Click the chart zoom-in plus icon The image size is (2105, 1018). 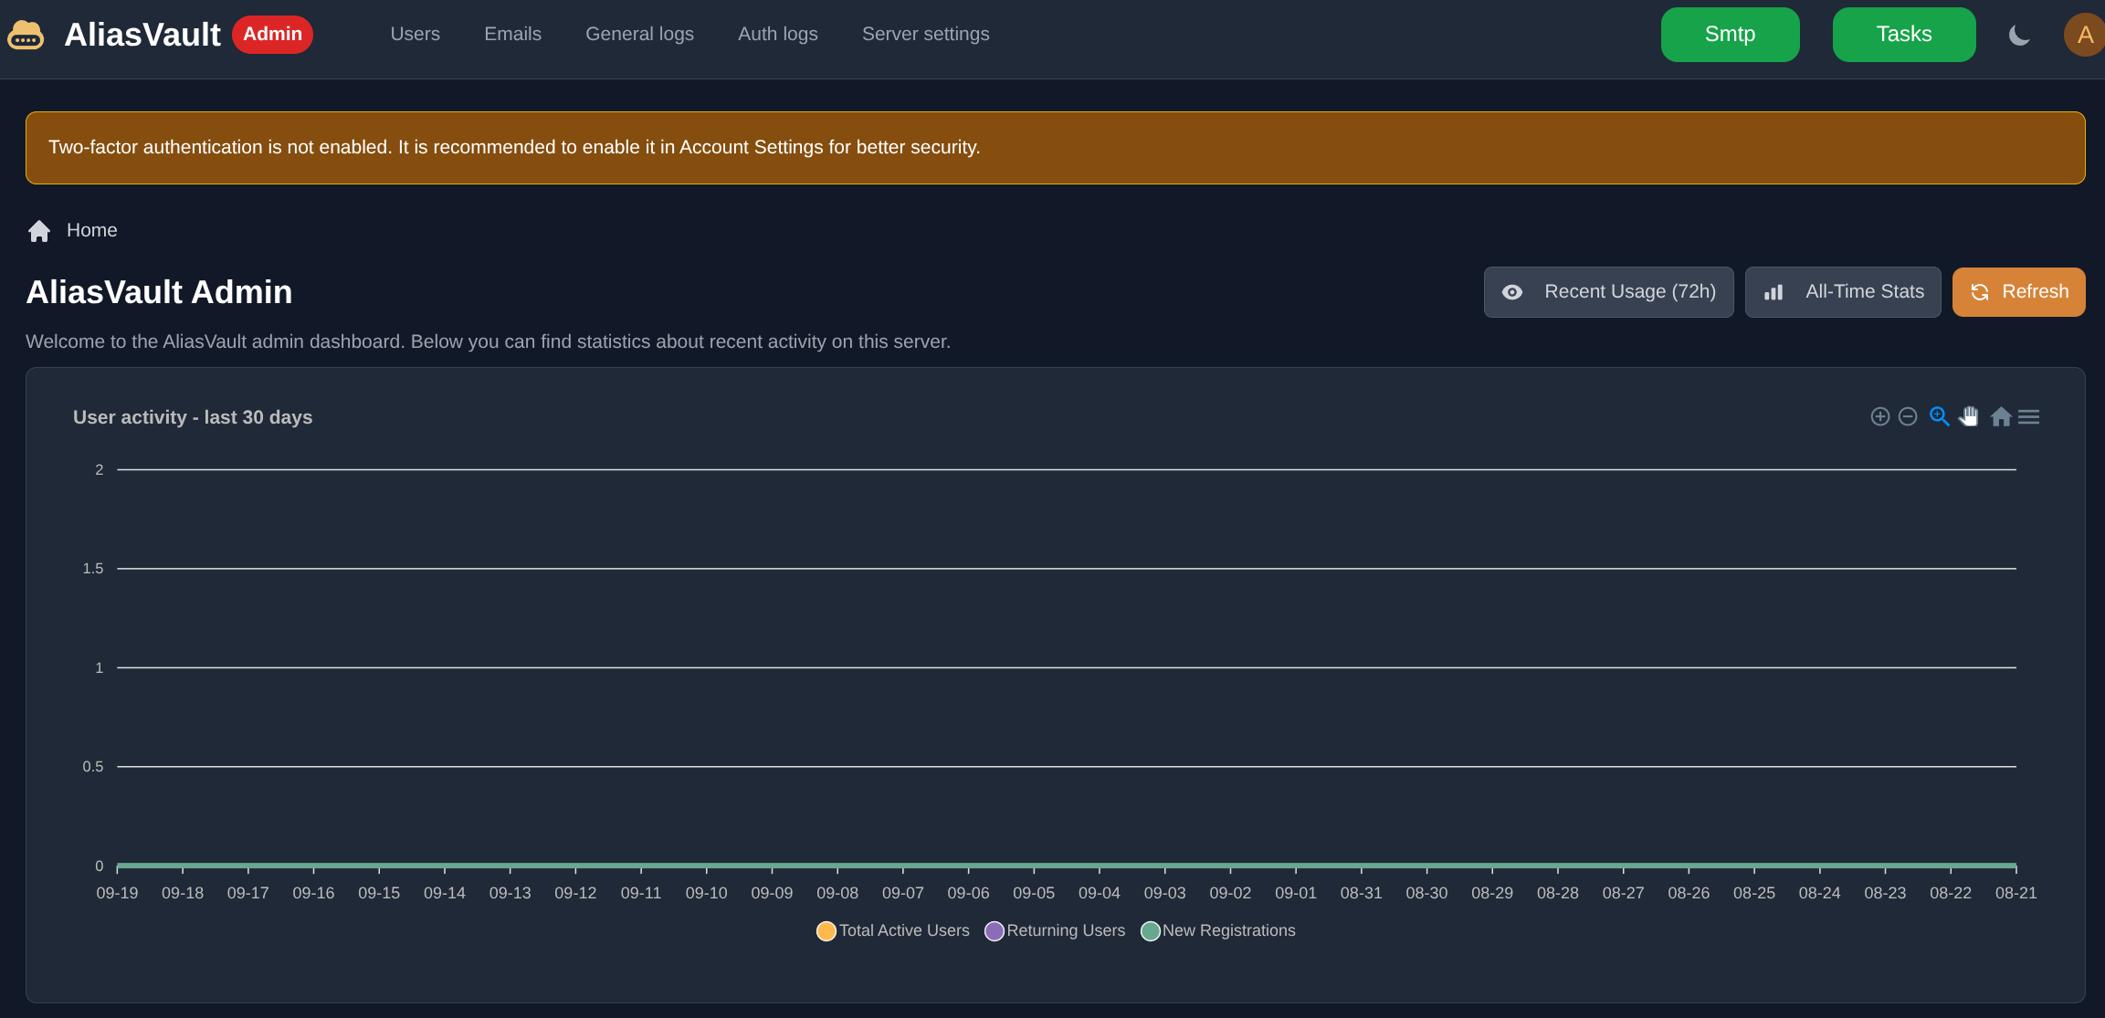click(1879, 417)
